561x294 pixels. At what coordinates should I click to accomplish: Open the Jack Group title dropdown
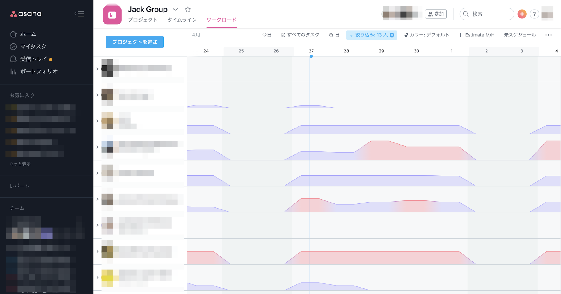point(175,9)
